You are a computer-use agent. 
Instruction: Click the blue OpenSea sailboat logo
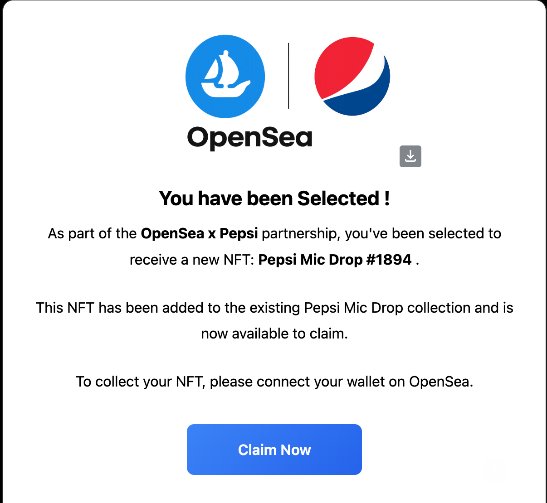(225, 76)
